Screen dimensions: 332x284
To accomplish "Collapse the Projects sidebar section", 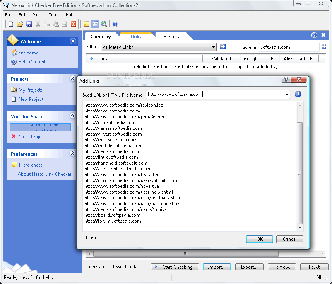I will coord(72,78).
